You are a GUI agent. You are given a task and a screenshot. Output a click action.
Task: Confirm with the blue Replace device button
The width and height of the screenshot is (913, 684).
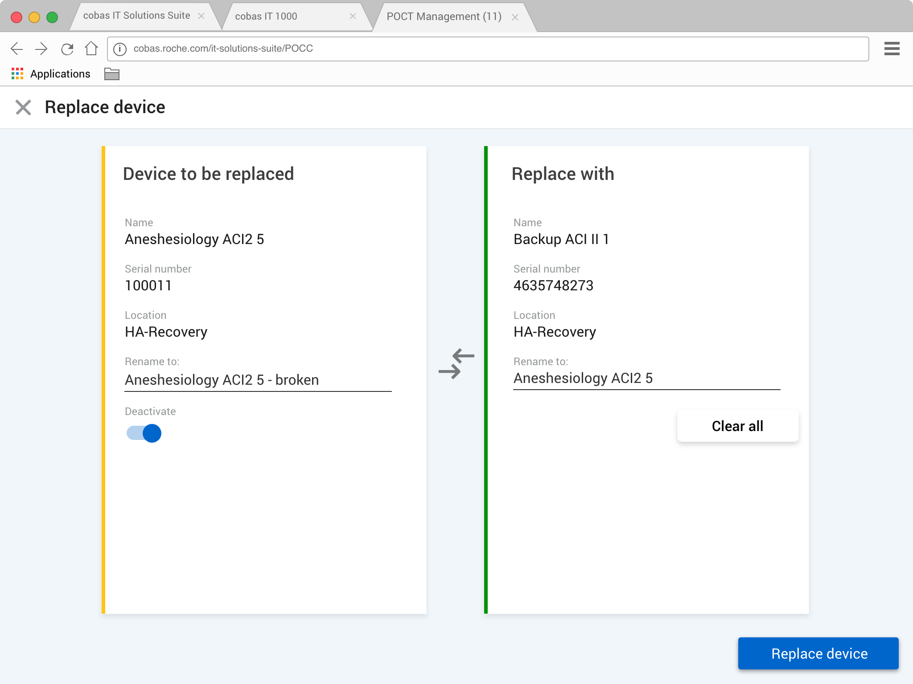point(818,653)
